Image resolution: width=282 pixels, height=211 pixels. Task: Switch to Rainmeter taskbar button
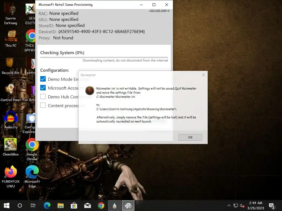click(x=115, y=206)
